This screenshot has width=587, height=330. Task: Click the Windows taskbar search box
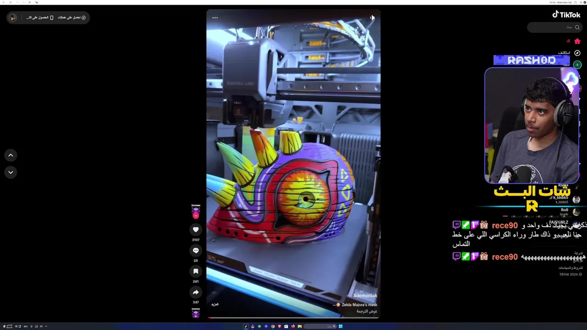[x=320, y=326]
